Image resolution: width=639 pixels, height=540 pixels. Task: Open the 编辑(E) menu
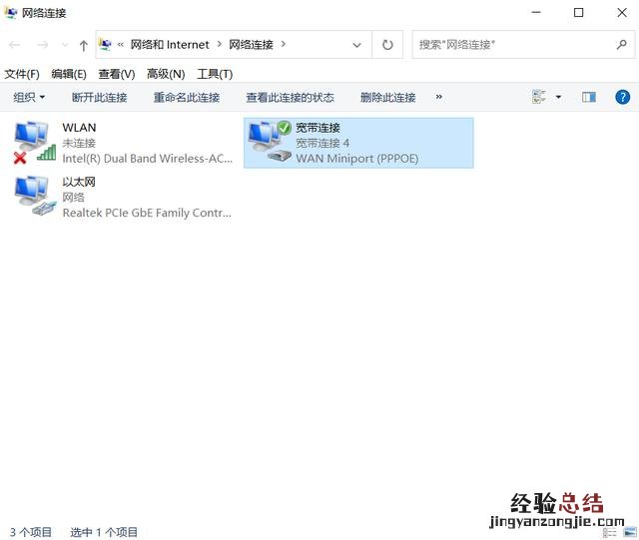pos(69,74)
